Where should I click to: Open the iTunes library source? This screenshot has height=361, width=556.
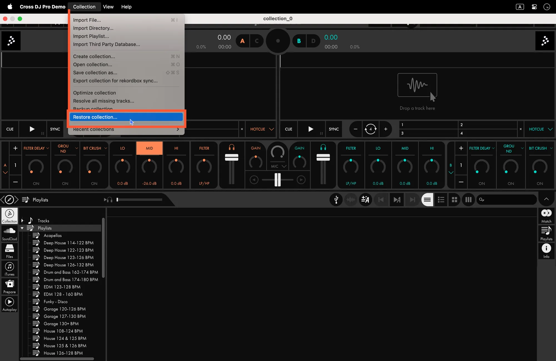(9, 269)
